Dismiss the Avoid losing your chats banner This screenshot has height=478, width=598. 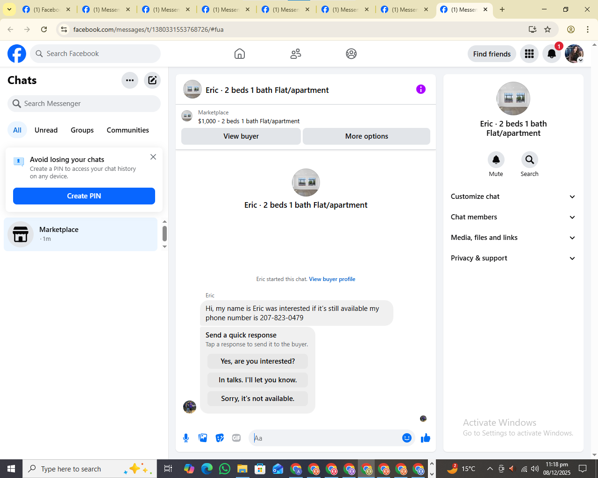[153, 157]
